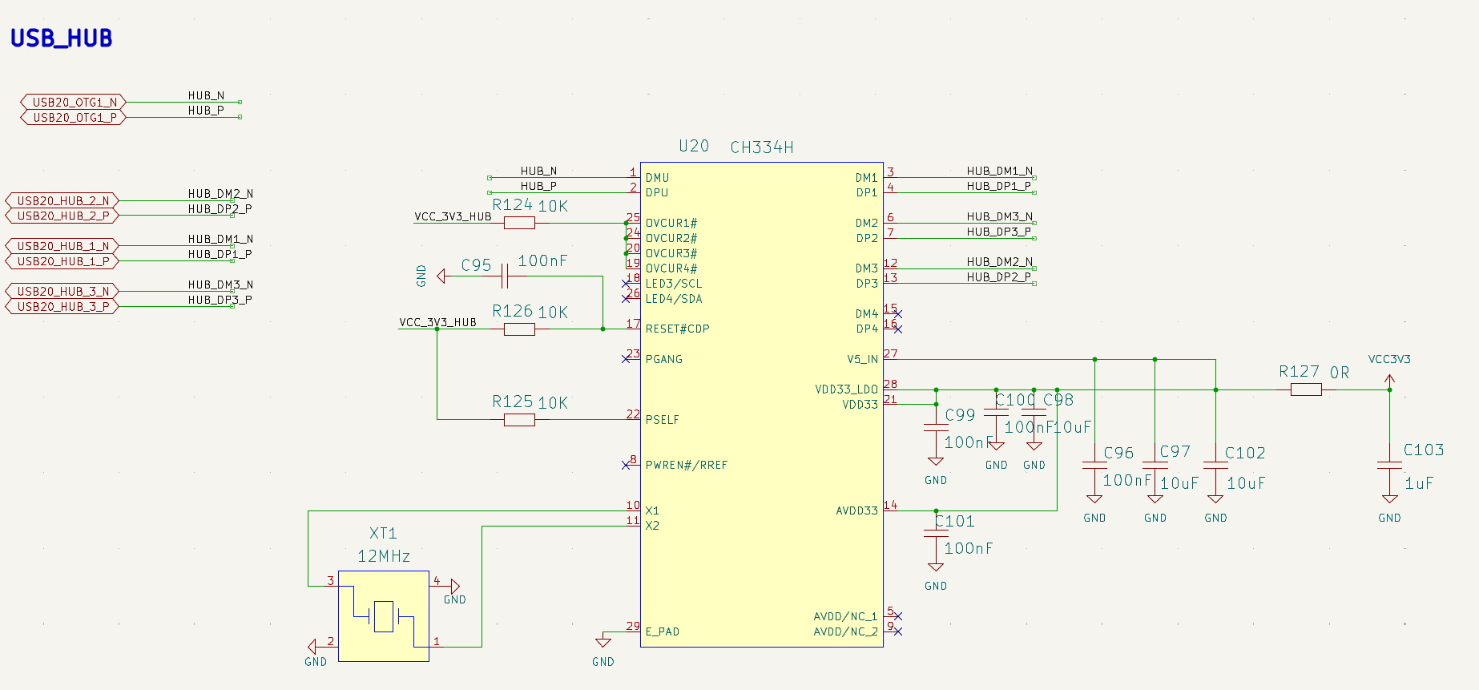Click the CH334H value text
This screenshot has width=1479, height=690.
point(761,147)
